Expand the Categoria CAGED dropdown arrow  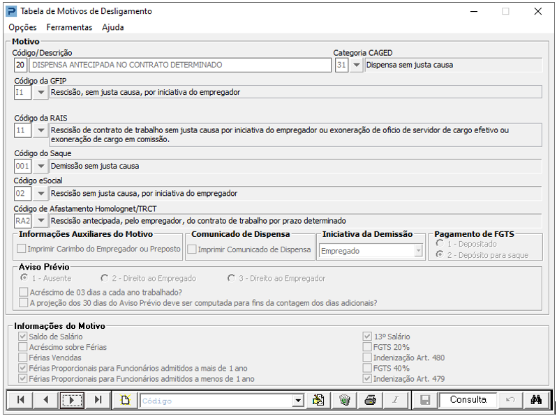[x=356, y=66]
